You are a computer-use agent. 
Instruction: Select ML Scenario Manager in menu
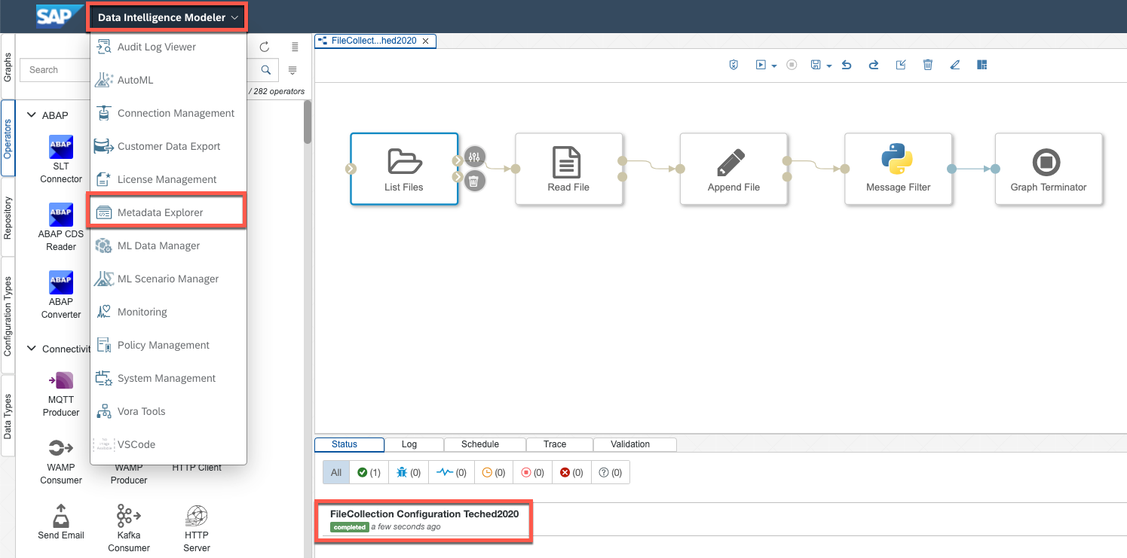(168, 279)
